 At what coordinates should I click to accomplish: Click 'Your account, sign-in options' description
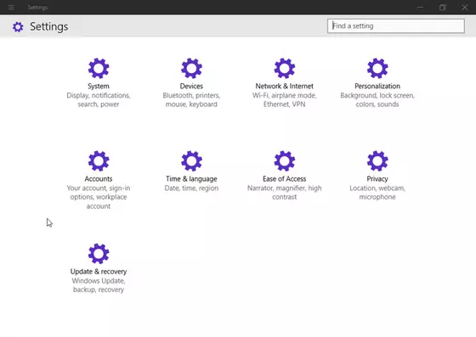[99, 197]
